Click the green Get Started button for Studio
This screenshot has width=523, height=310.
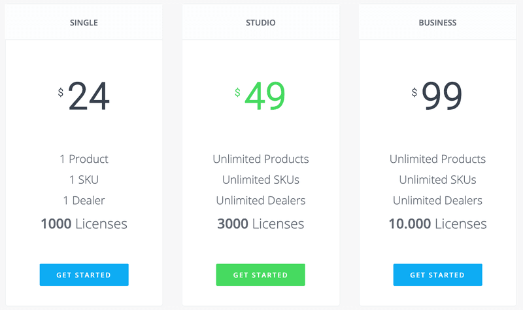coord(260,275)
